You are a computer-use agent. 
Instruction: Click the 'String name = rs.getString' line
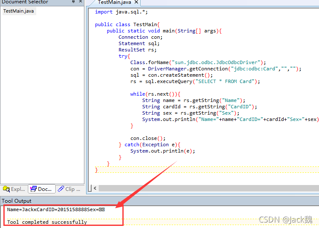(194, 100)
